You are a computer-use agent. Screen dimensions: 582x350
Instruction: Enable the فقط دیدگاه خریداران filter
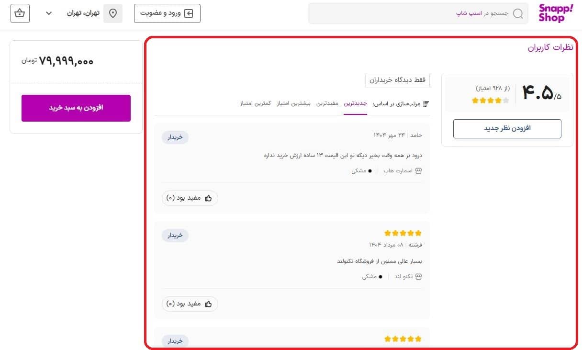click(398, 80)
